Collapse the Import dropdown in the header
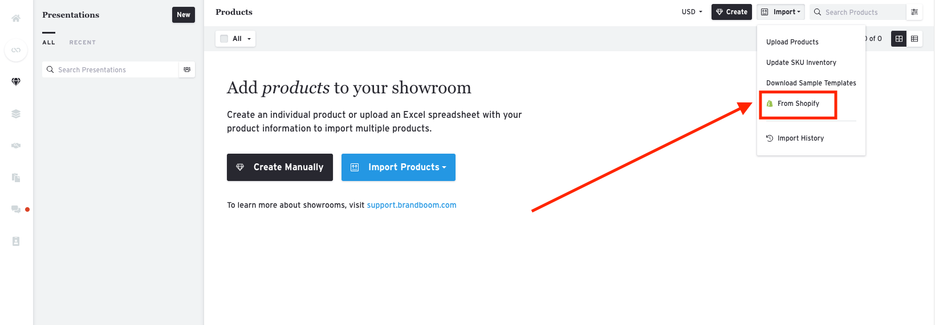 (x=781, y=12)
